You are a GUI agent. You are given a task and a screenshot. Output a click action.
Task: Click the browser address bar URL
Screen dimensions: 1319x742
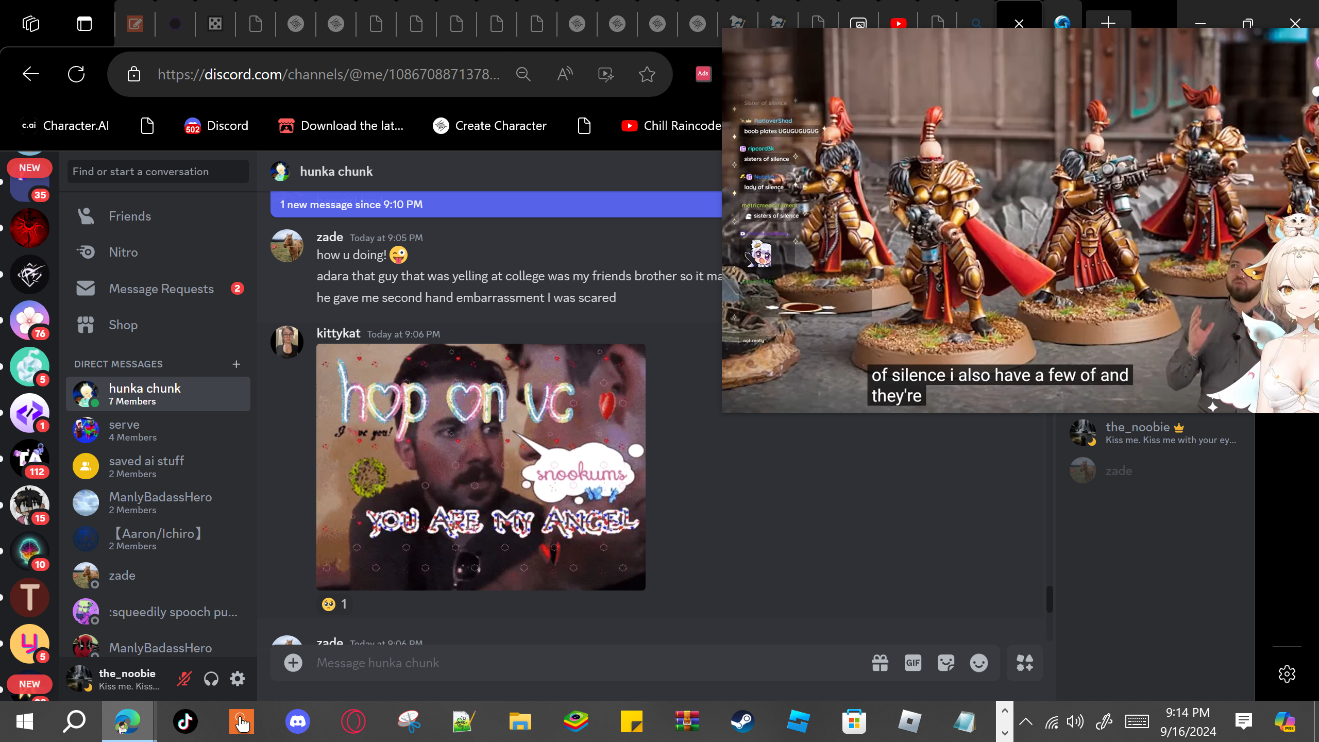pos(329,74)
